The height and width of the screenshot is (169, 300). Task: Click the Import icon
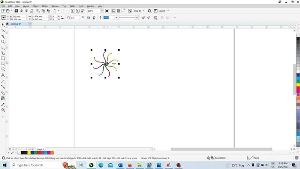coord(73,11)
